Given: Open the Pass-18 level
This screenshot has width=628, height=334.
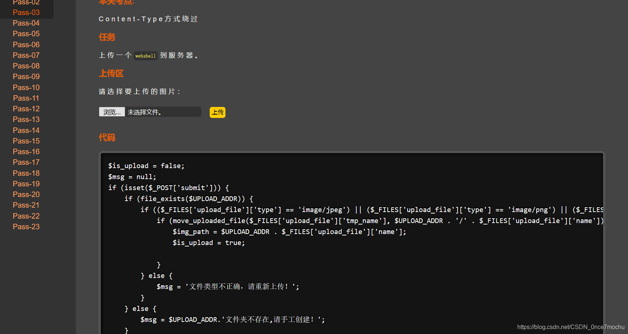Looking at the screenshot, I should [x=26, y=173].
